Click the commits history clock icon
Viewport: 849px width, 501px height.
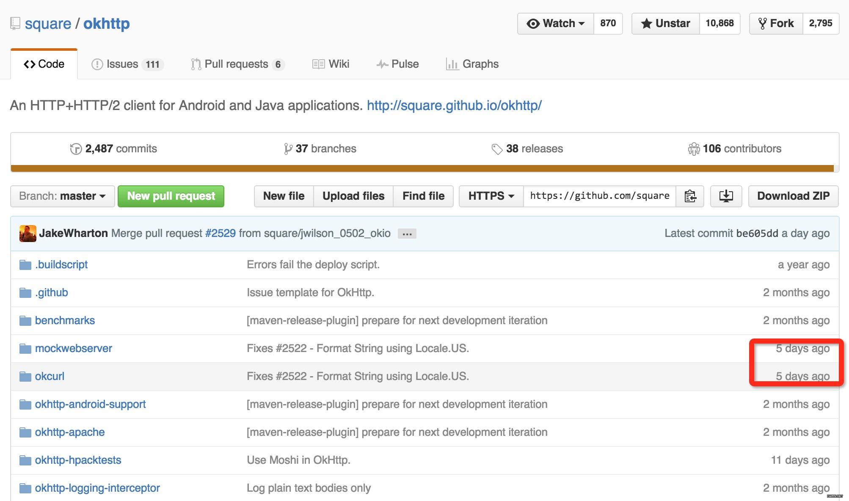[76, 149]
